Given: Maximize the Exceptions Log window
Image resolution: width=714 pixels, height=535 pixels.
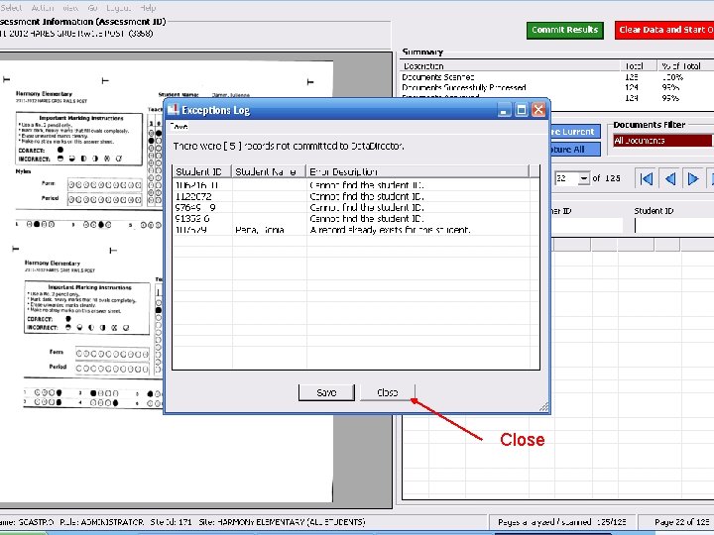Looking at the screenshot, I should click(522, 110).
